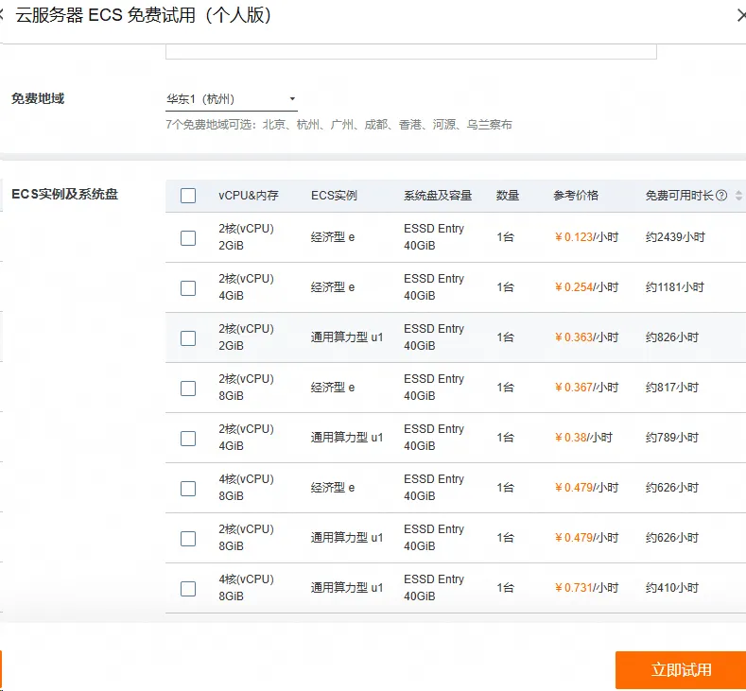Click the ECS实例 column header
The width and height of the screenshot is (746, 691).
(334, 196)
